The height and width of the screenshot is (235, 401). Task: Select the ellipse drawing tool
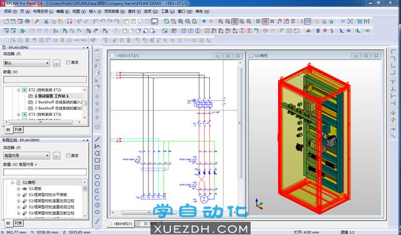(97, 212)
